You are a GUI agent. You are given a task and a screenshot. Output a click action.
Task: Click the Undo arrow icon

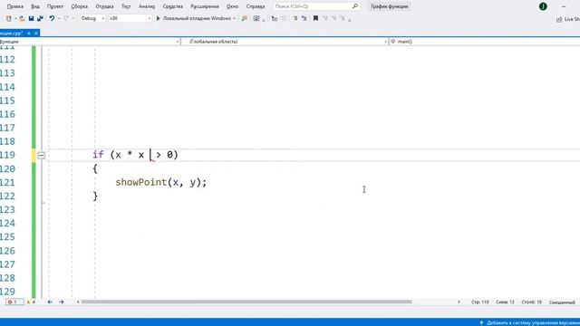[52, 18]
